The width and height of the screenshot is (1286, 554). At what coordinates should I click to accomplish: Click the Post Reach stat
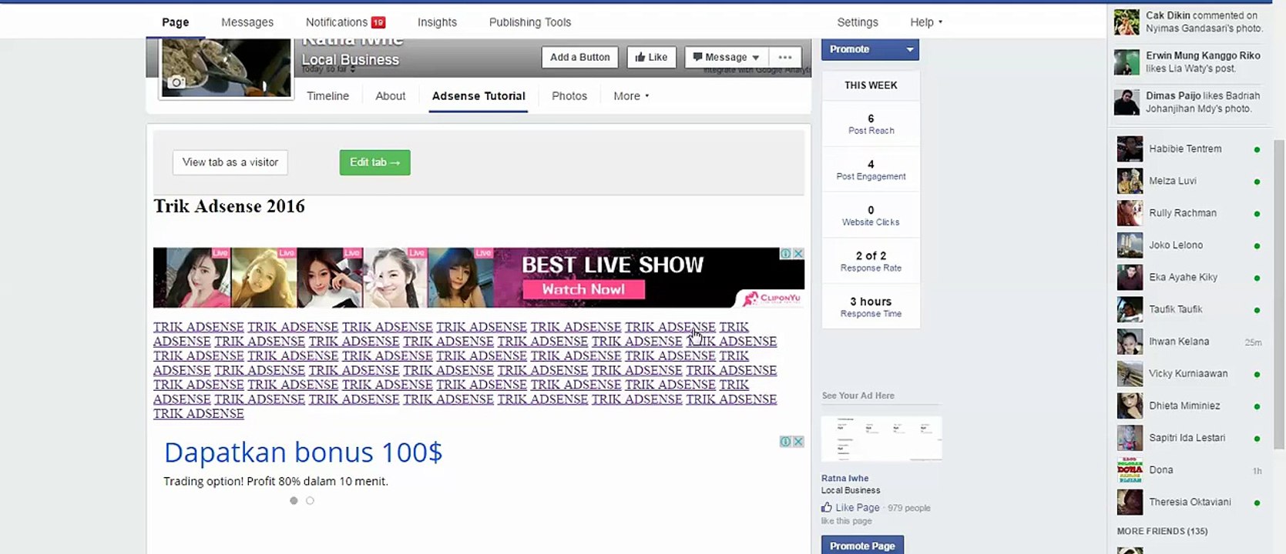[x=871, y=125]
